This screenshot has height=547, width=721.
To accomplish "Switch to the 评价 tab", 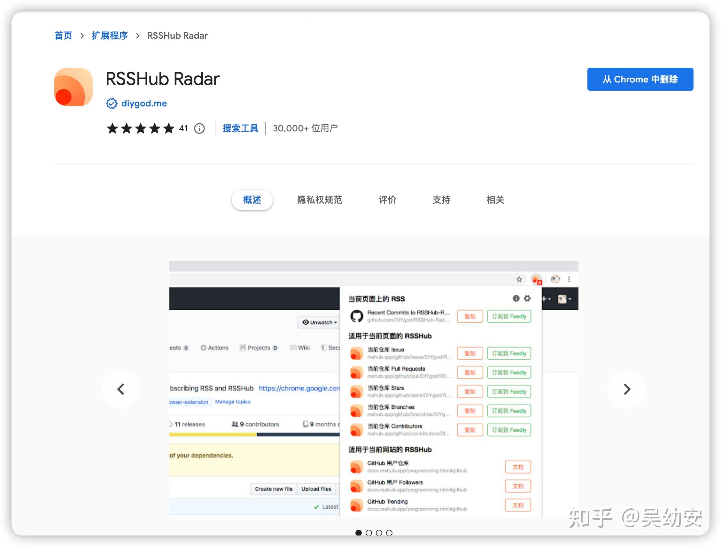I will [x=387, y=200].
